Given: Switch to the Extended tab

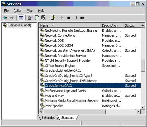Looking at the screenshot, I should click(x=48, y=118).
